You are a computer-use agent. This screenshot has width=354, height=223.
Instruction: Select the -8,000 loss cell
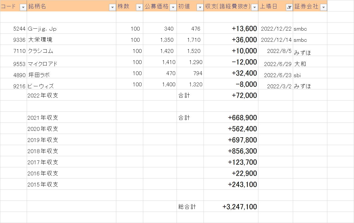231,84
